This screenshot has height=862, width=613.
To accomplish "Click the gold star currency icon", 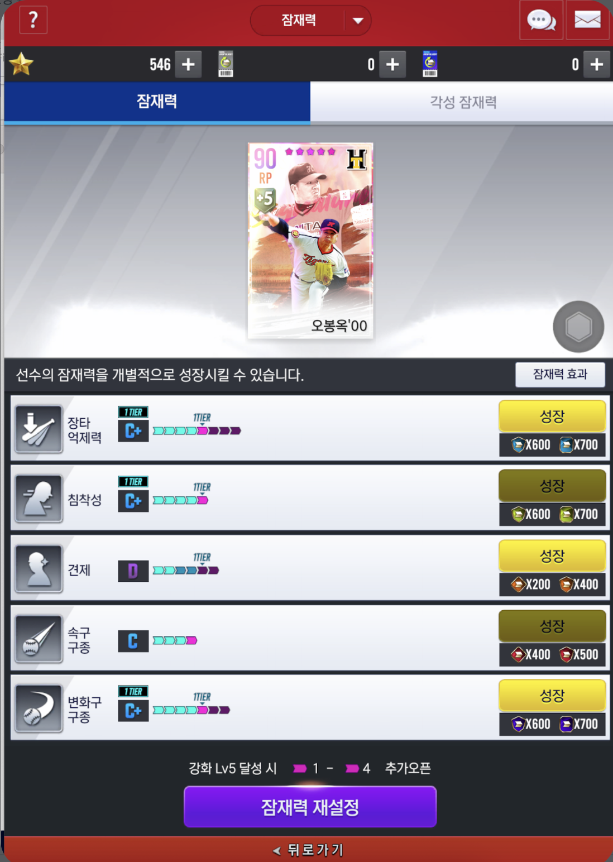I will point(21,64).
